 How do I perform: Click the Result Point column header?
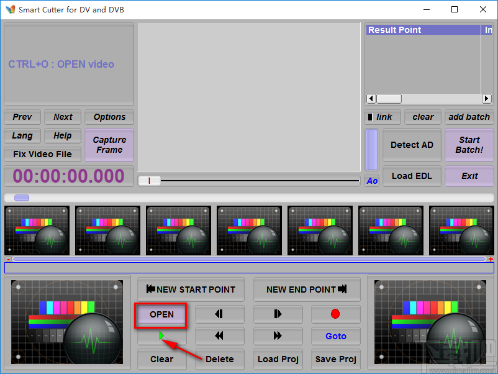point(423,30)
